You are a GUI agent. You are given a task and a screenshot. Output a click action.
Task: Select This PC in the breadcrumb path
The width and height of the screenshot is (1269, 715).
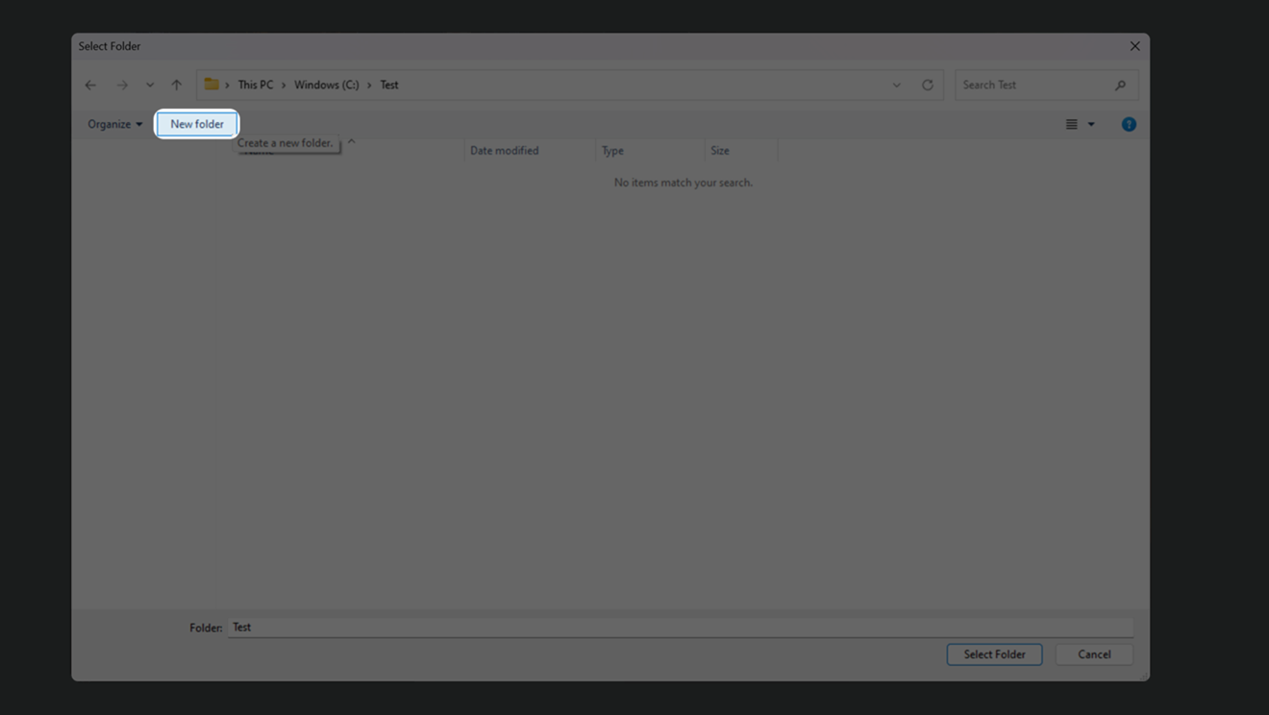point(256,85)
